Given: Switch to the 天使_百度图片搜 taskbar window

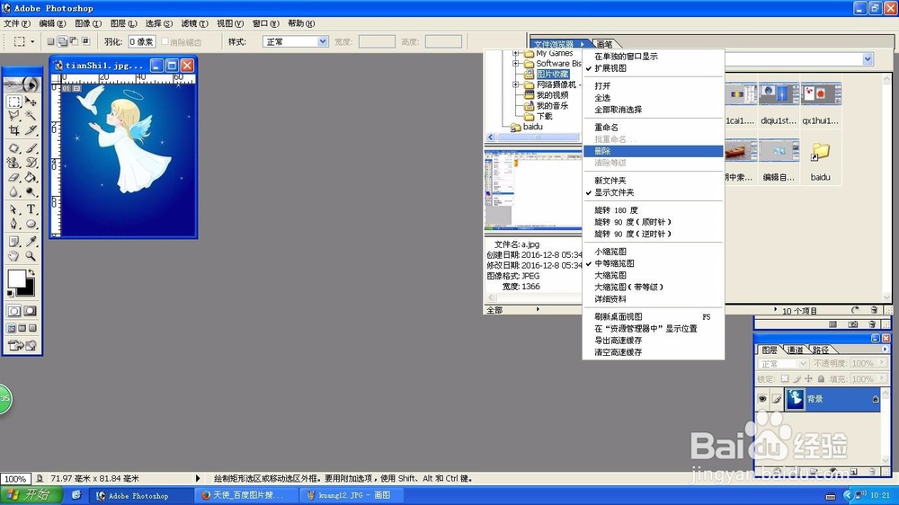Looking at the screenshot, I should [248, 495].
